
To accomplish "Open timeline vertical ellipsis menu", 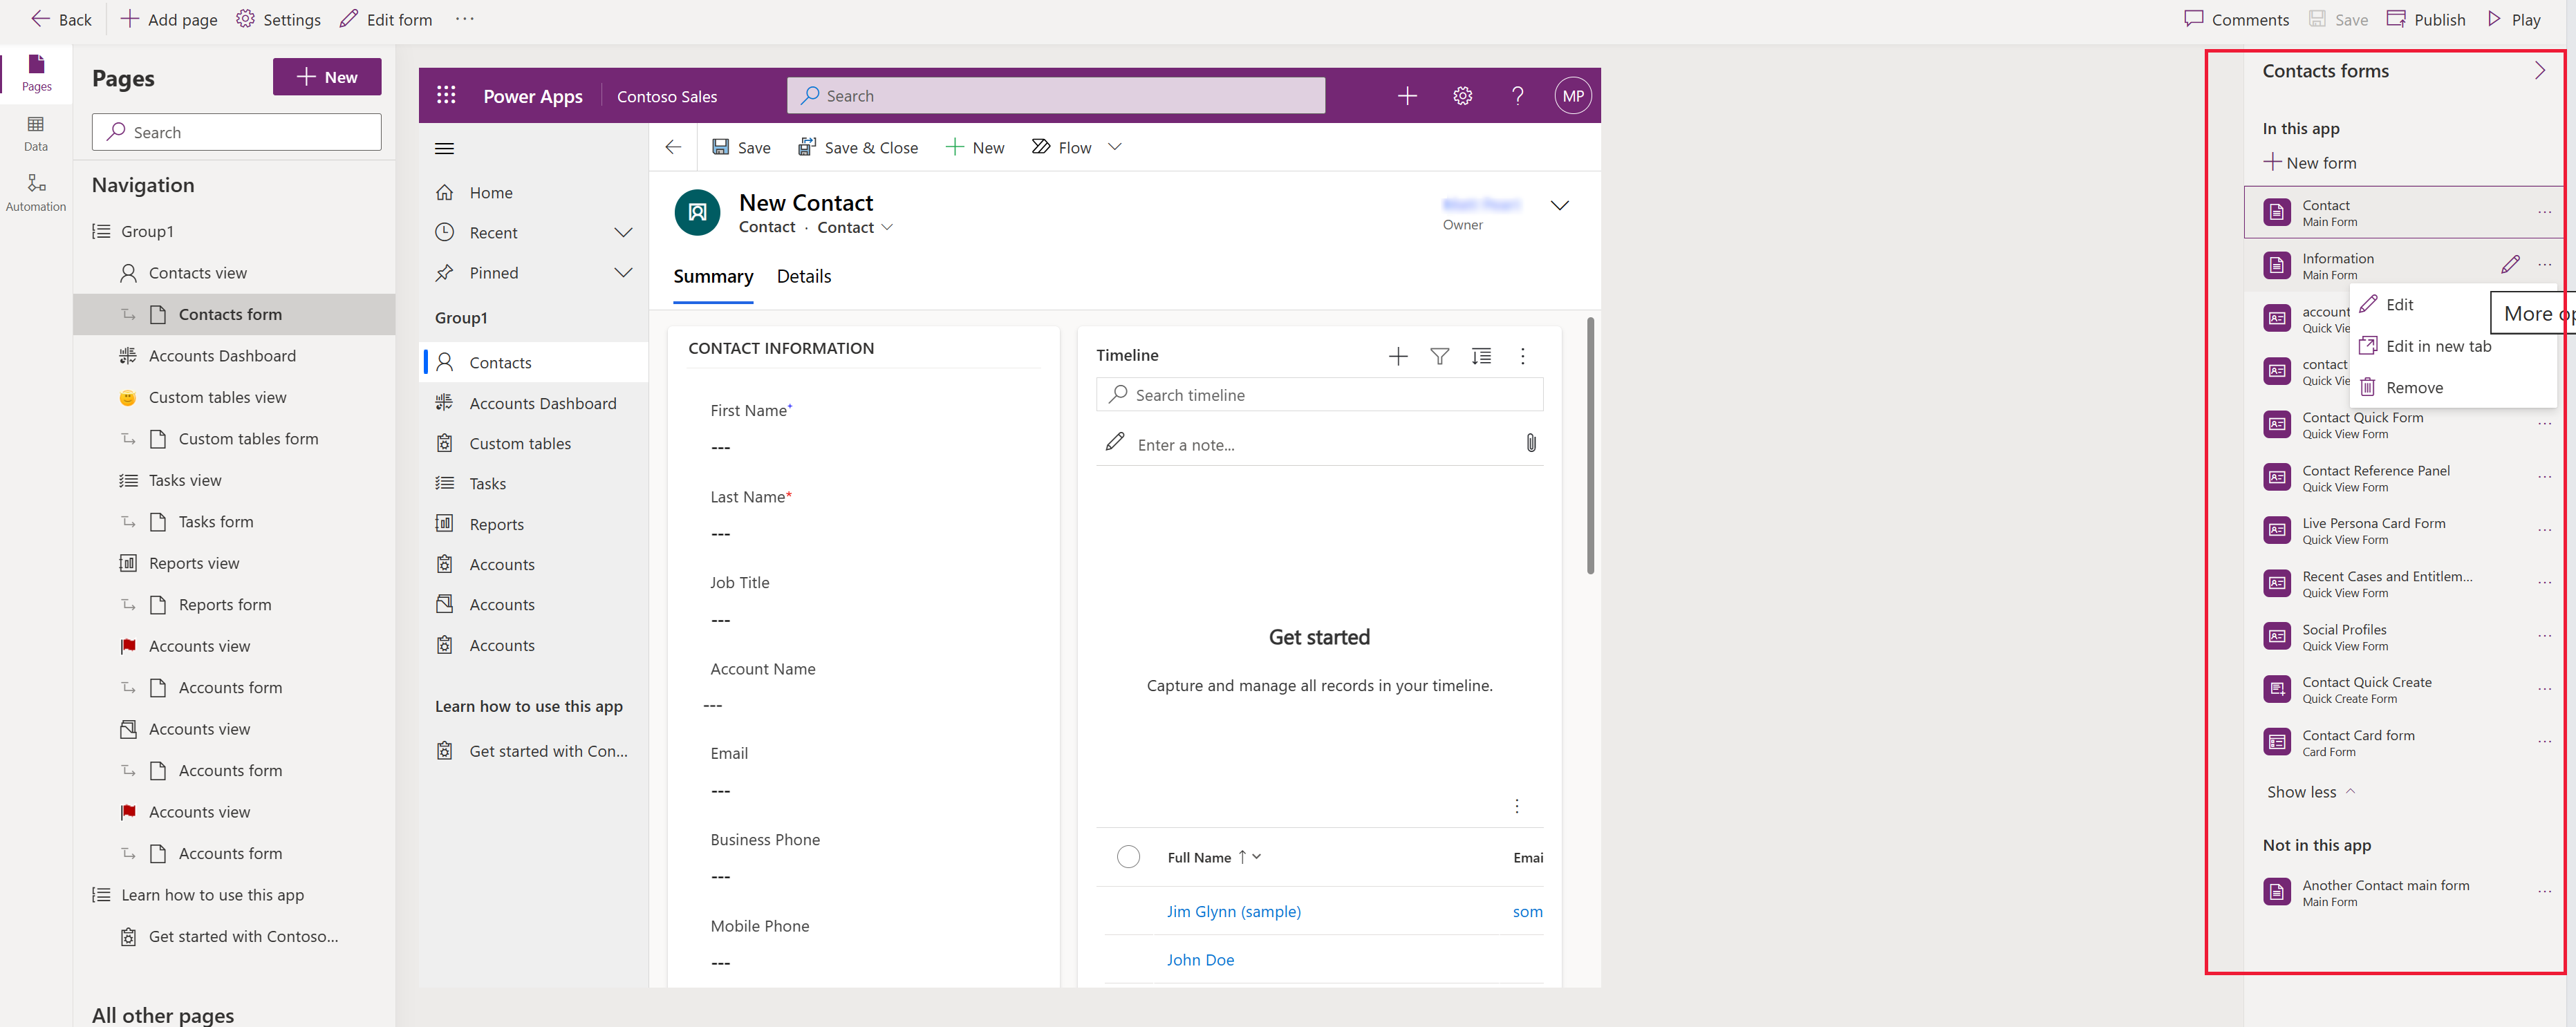I will (x=1522, y=356).
